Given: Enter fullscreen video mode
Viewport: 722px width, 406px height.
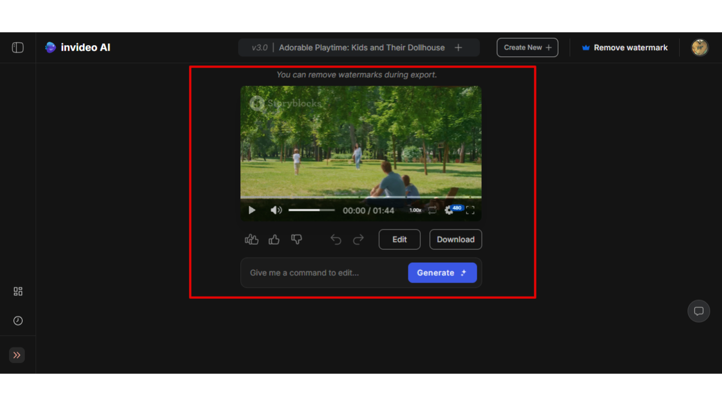Looking at the screenshot, I should pyautogui.click(x=471, y=210).
